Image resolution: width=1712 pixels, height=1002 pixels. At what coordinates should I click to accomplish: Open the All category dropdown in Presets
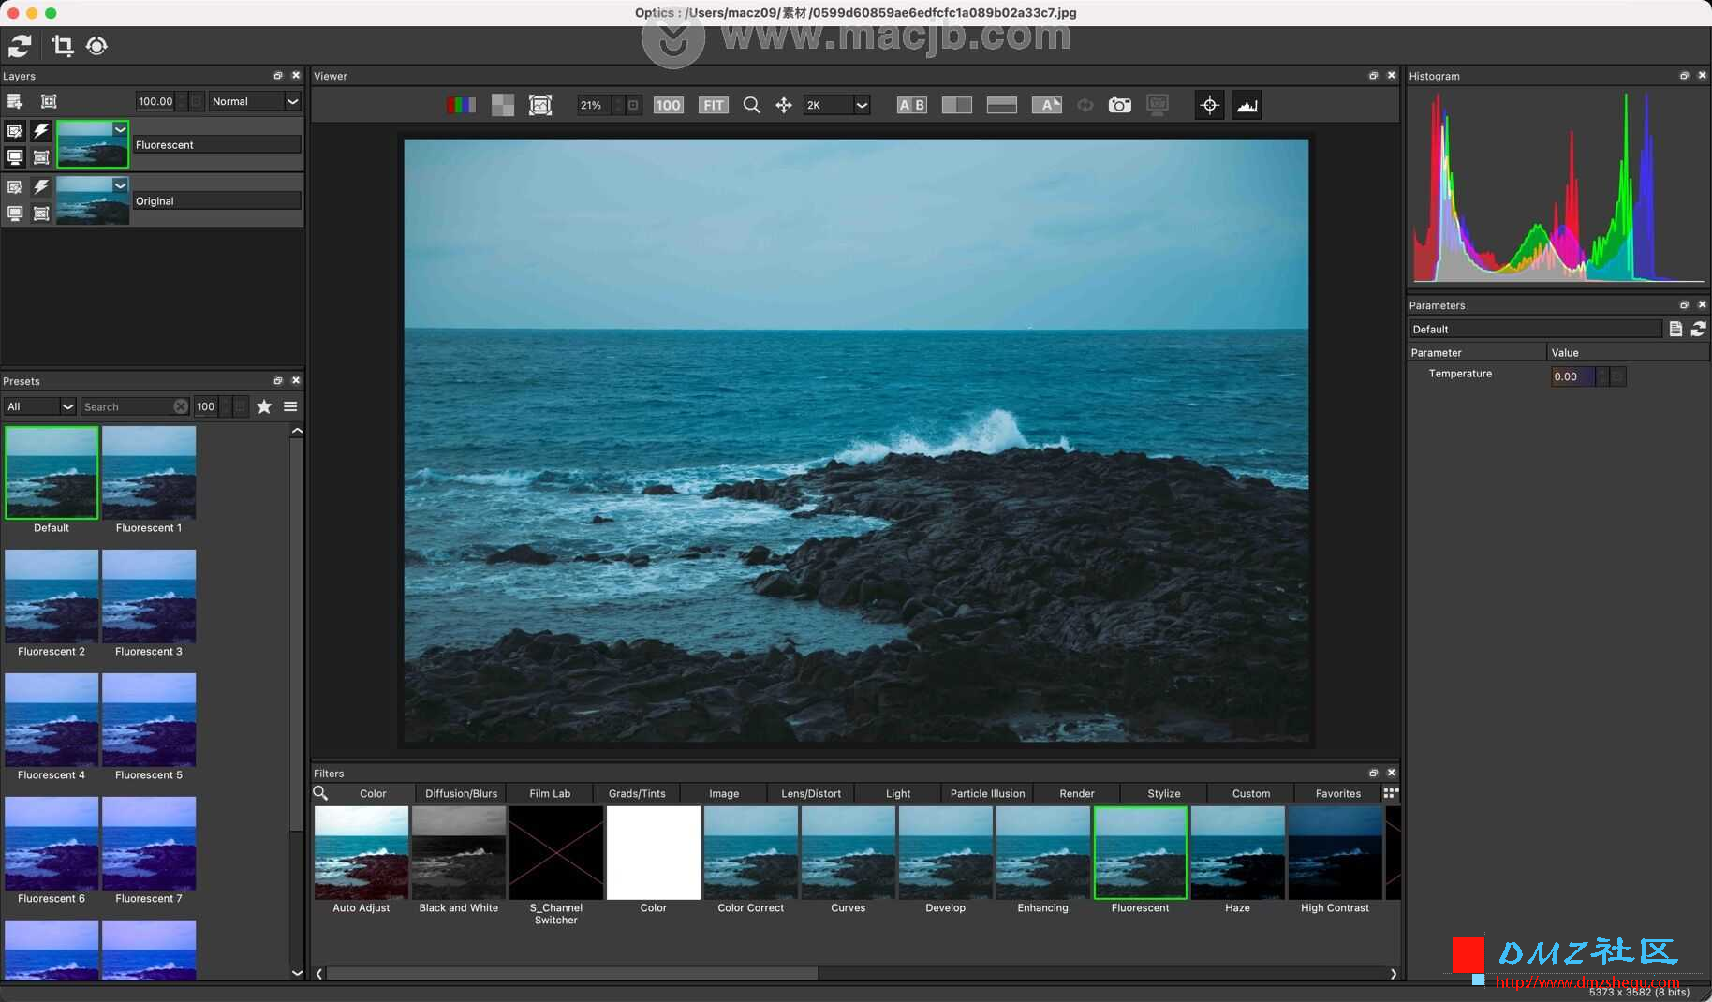click(39, 406)
